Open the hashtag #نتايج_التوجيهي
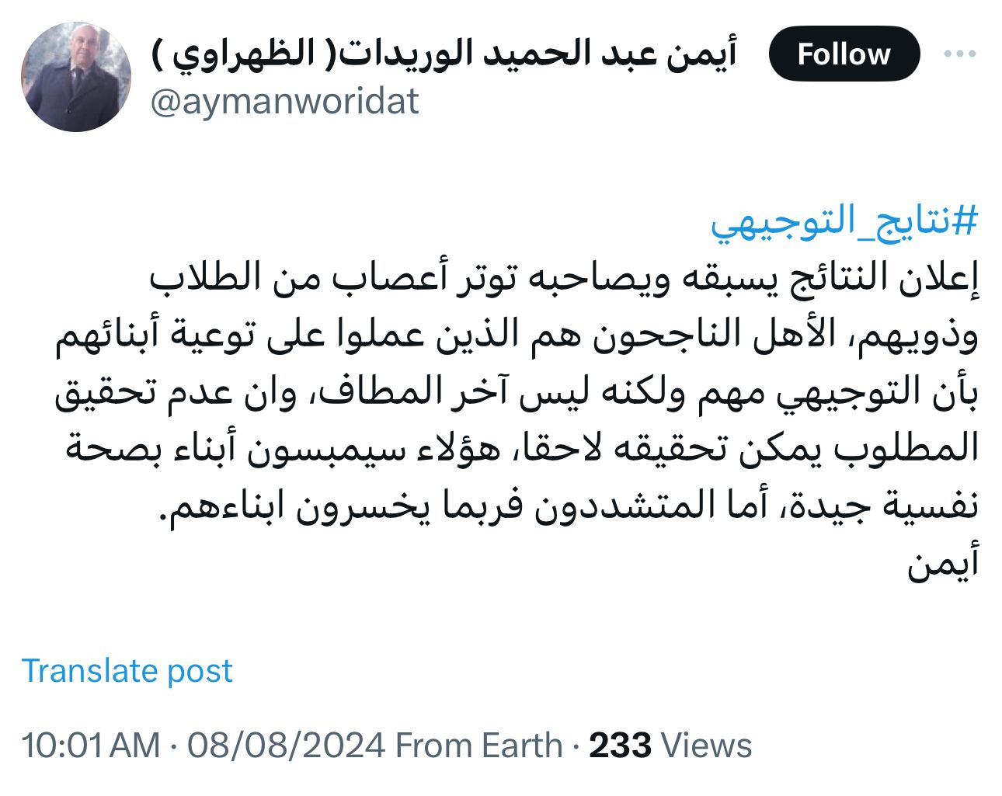Screen dimensions: 1002x796 click(844, 222)
